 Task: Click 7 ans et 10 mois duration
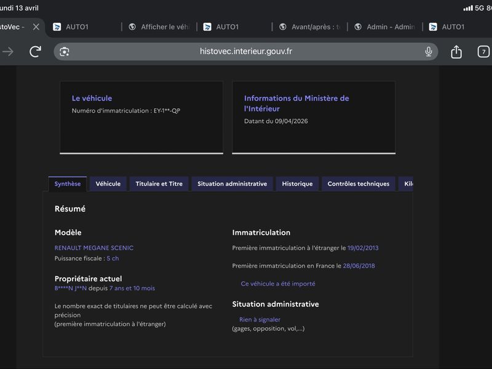(x=132, y=288)
